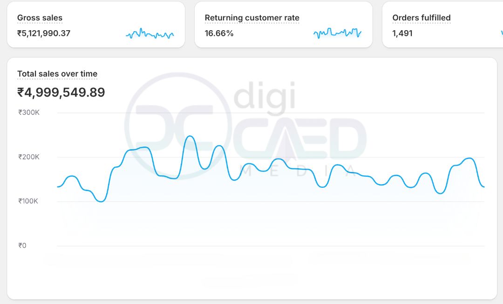Click the rightmost end of the sales line
This screenshot has height=304, width=503.
[484, 187]
